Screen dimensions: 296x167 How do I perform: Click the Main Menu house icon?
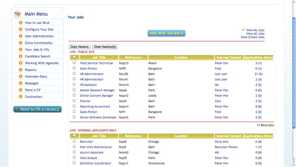[17, 14]
